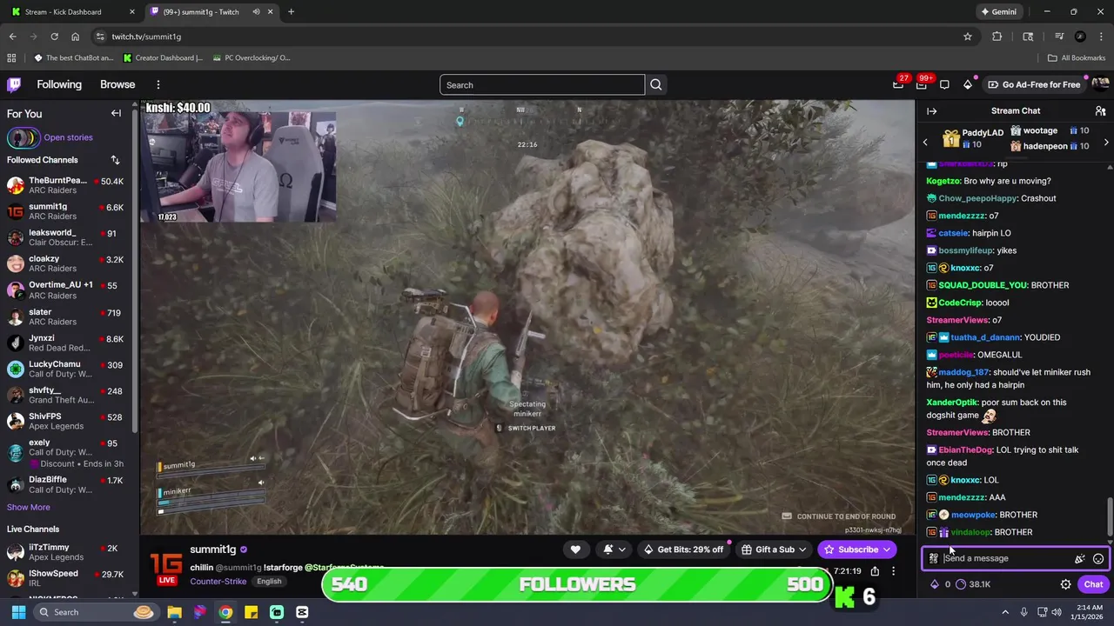This screenshot has width=1114, height=626.
Task: Click the purple Chat send button
Action: coord(1093,584)
